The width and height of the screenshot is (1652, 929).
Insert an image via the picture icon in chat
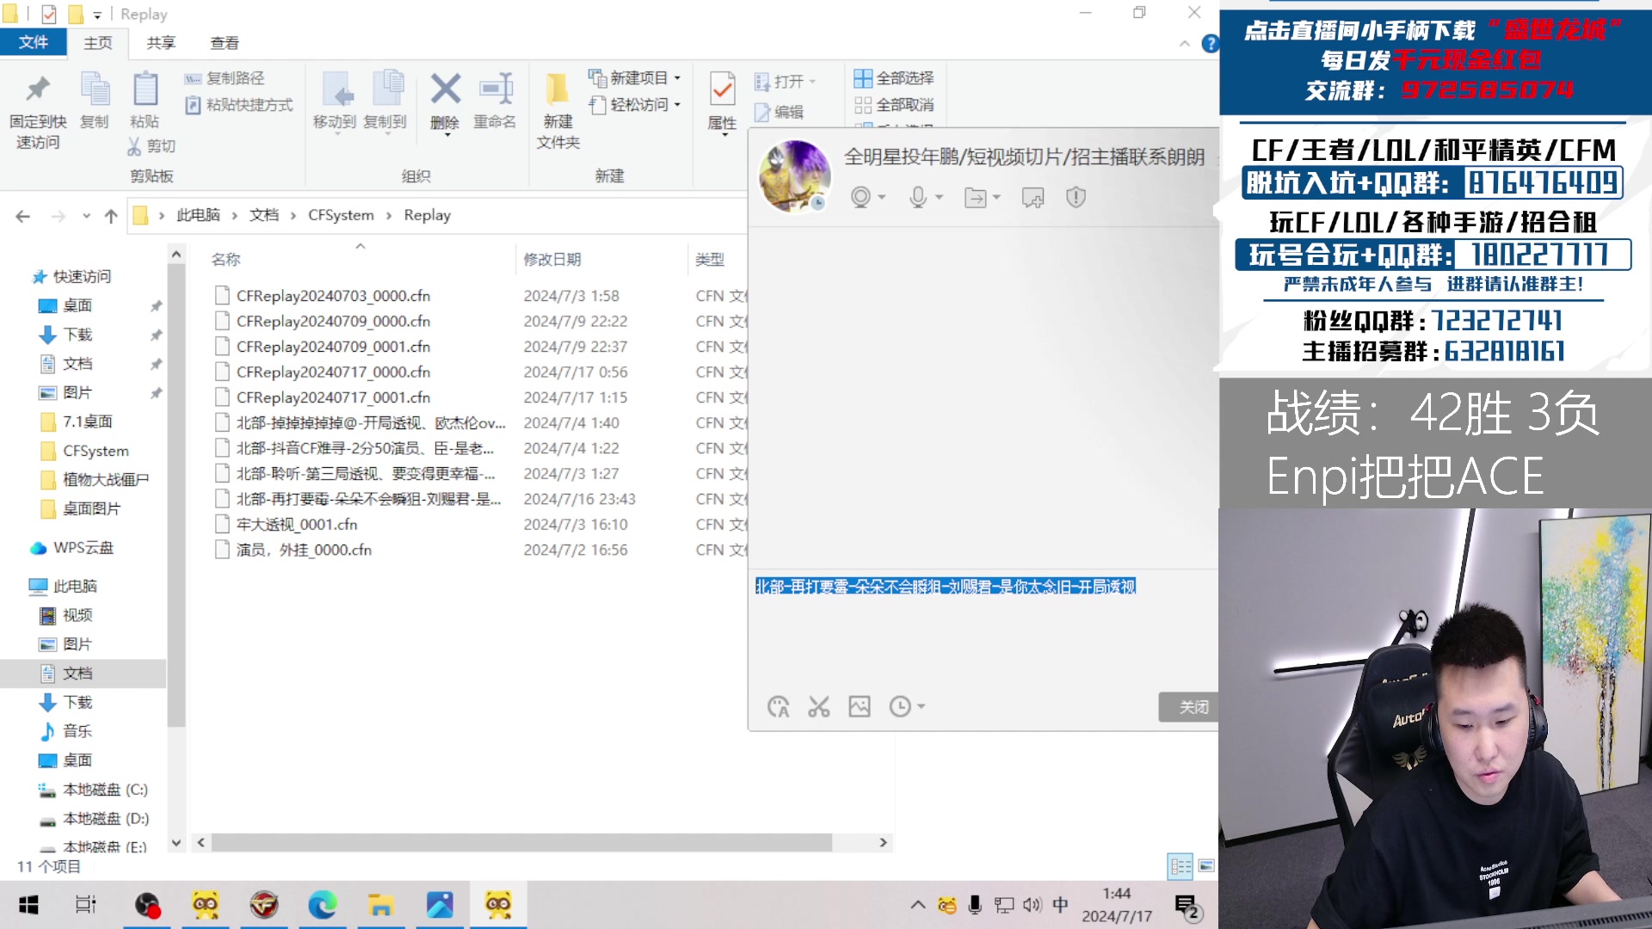859,706
